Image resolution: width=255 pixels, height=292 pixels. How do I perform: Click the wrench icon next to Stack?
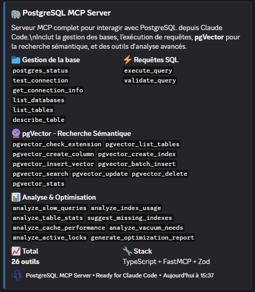point(127,251)
